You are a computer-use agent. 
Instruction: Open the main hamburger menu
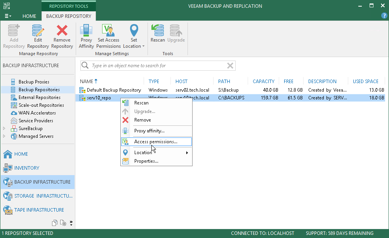point(8,16)
